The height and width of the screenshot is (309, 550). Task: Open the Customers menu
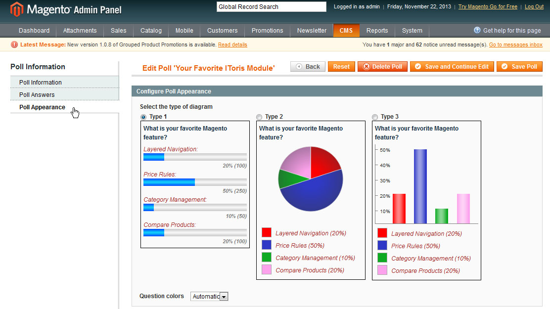(223, 31)
